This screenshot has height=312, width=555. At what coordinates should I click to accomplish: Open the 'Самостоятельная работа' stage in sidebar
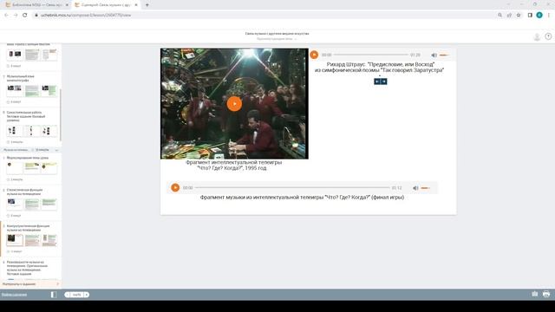(26, 116)
